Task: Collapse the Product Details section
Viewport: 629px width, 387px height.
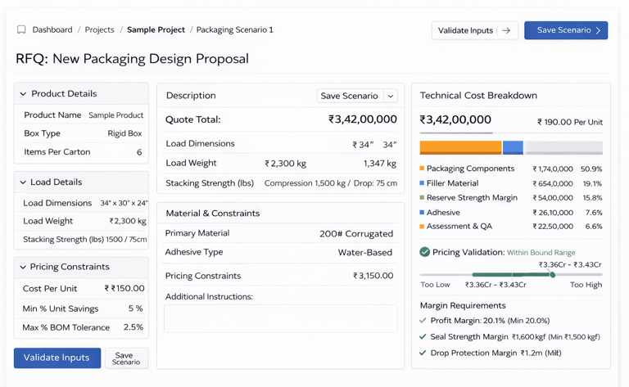Action: [x=23, y=94]
